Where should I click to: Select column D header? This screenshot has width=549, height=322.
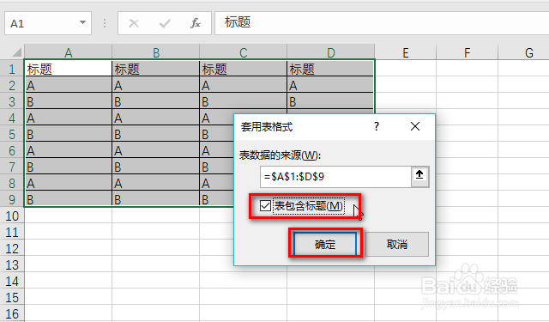click(x=331, y=52)
